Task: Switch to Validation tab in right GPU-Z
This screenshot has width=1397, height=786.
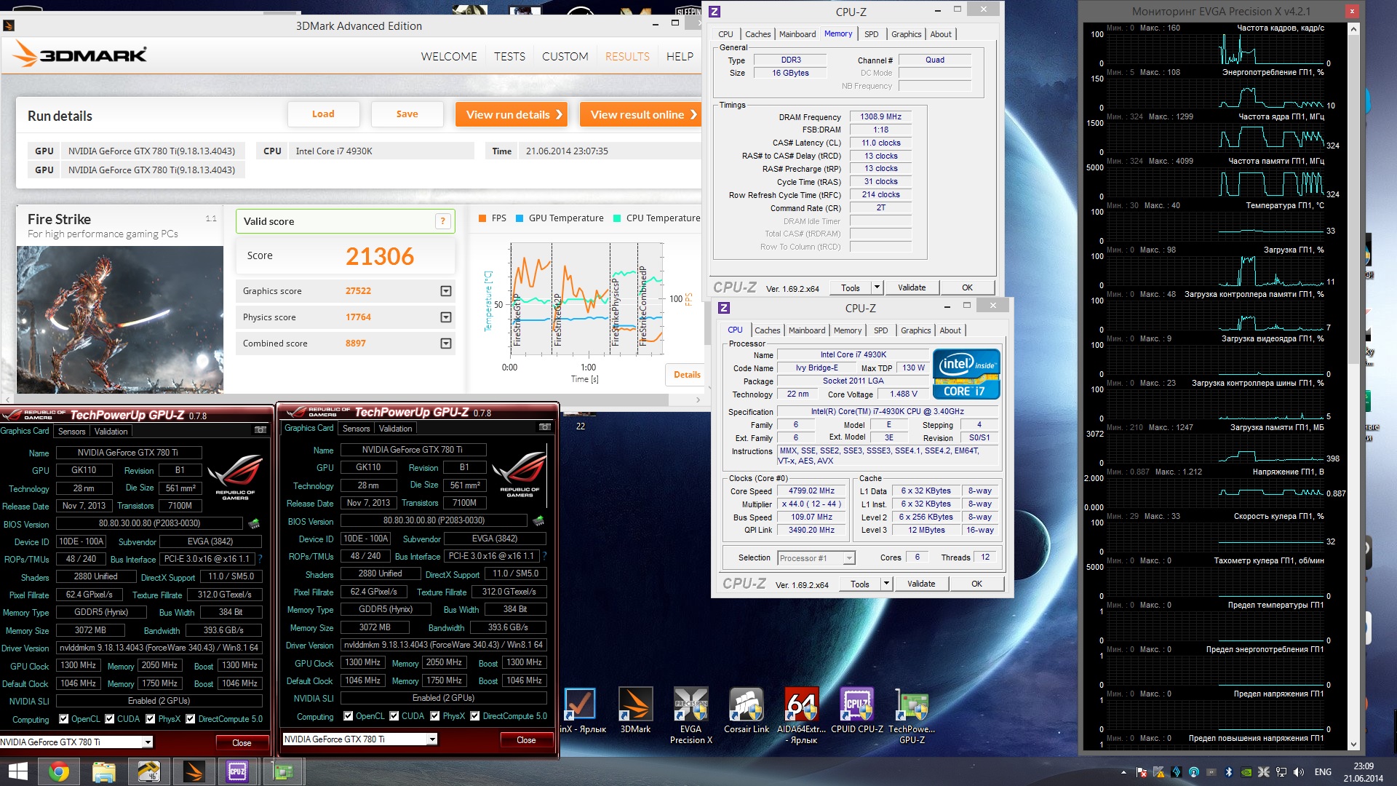Action: [x=396, y=429]
